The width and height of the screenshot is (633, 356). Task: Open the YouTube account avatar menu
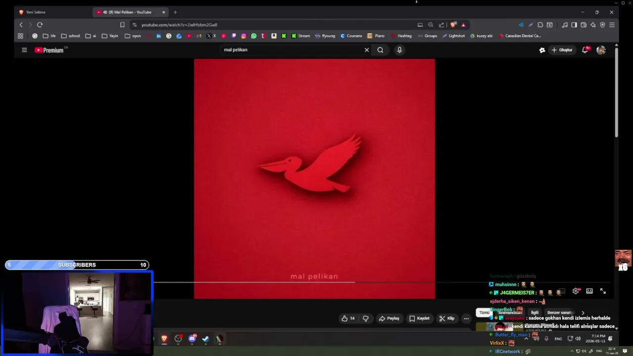pyautogui.click(x=601, y=50)
